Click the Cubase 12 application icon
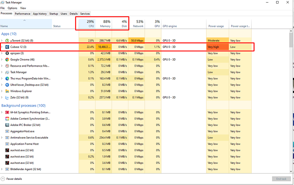The image size is (294, 185). pos(7,47)
